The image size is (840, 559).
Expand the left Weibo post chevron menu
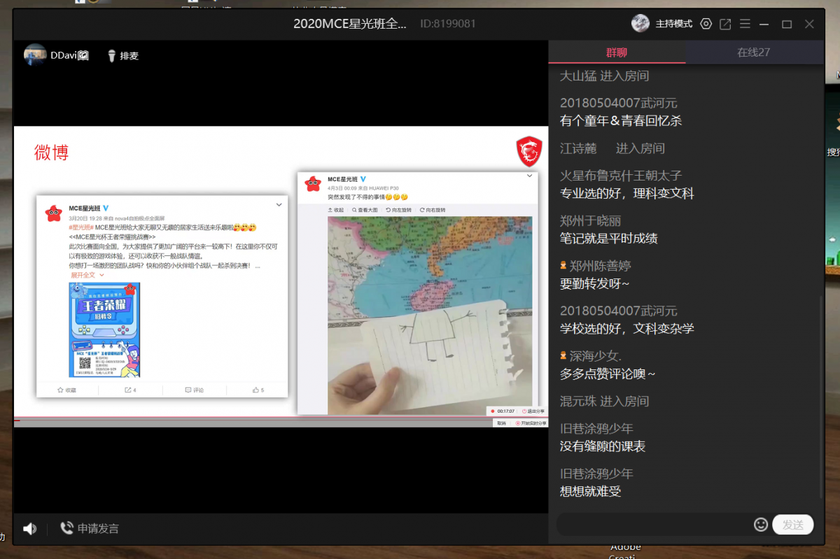click(279, 204)
